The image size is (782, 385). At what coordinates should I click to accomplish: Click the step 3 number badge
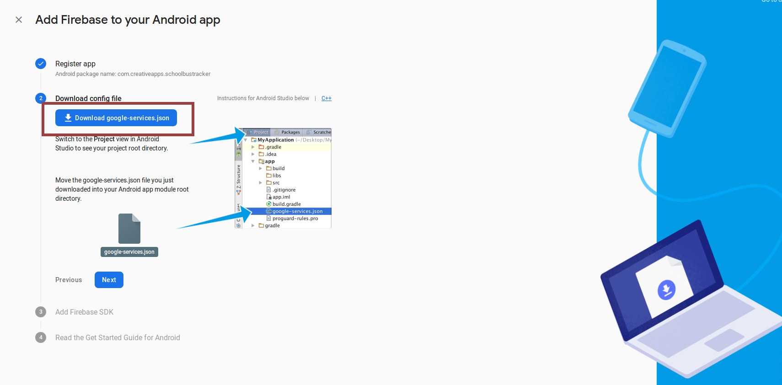click(41, 312)
